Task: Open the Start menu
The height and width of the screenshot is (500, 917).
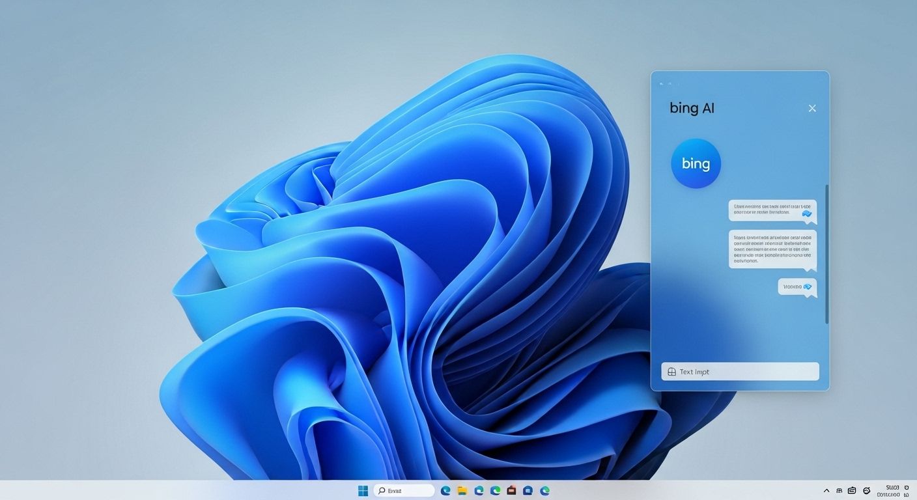Action: pos(363,490)
